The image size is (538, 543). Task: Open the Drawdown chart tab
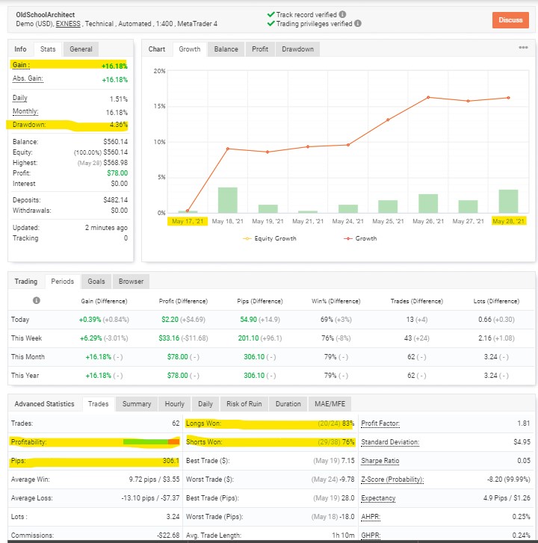click(x=297, y=49)
